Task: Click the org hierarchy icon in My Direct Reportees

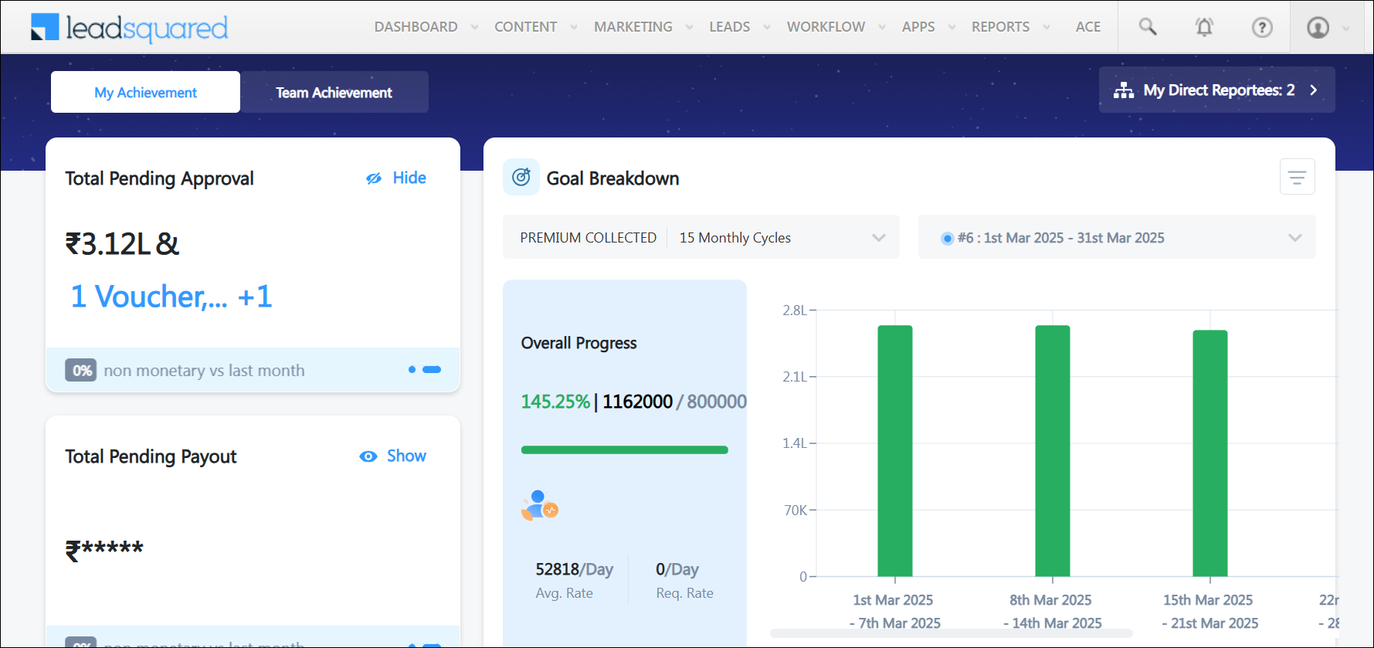Action: point(1124,90)
